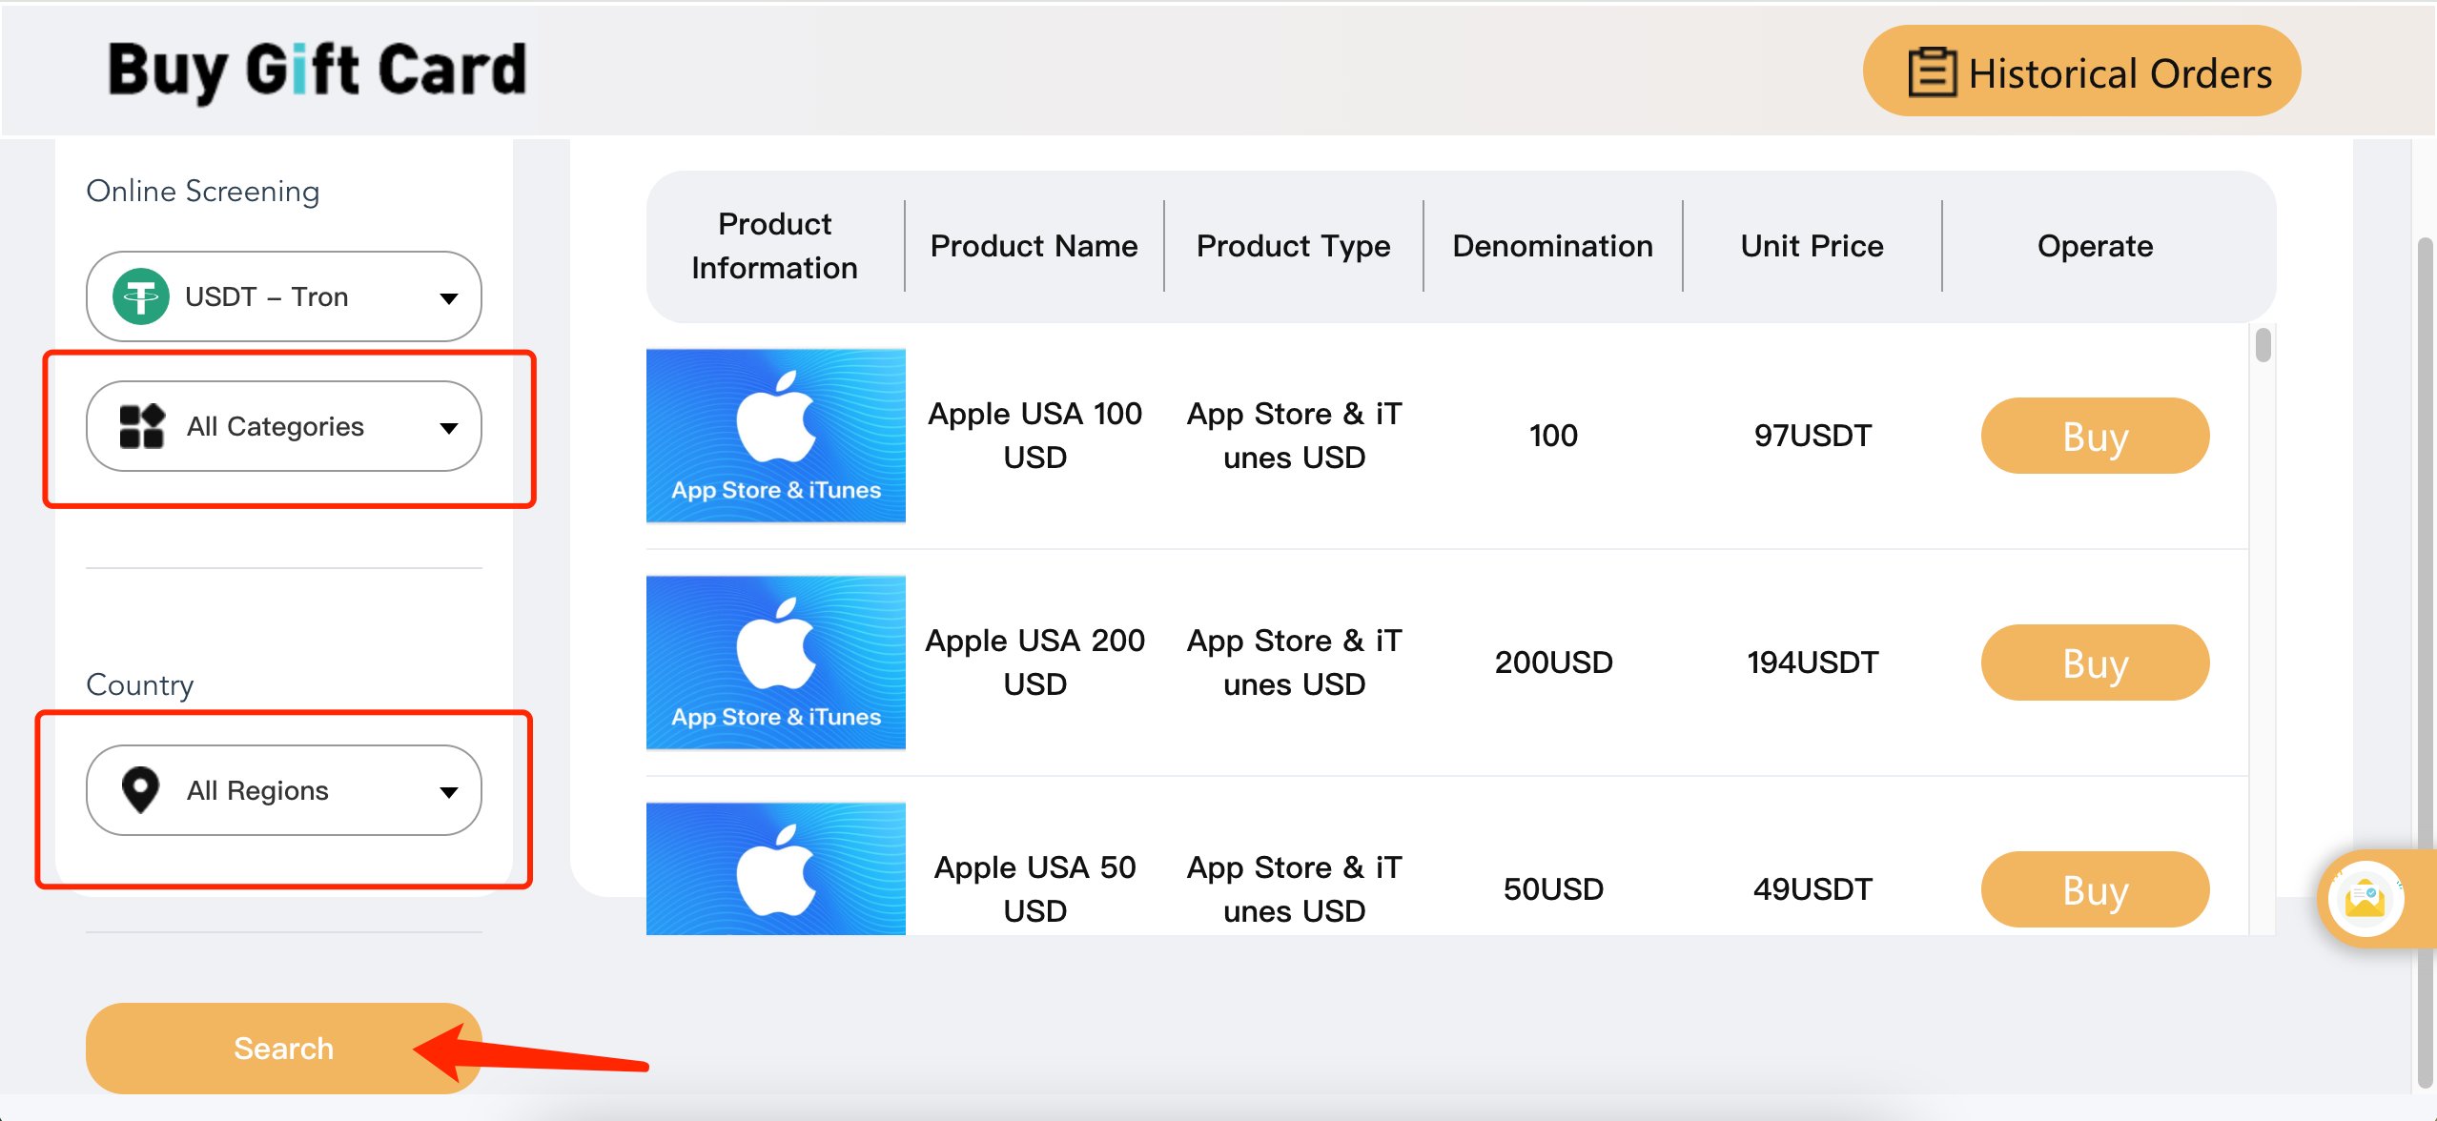Click the 49USDT unit price
Image resolution: width=2437 pixels, height=1121 pixels.
pyautogui.click(x=1812, y=889)
